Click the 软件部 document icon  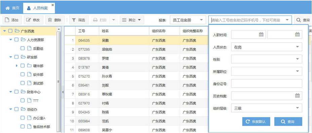29,74
